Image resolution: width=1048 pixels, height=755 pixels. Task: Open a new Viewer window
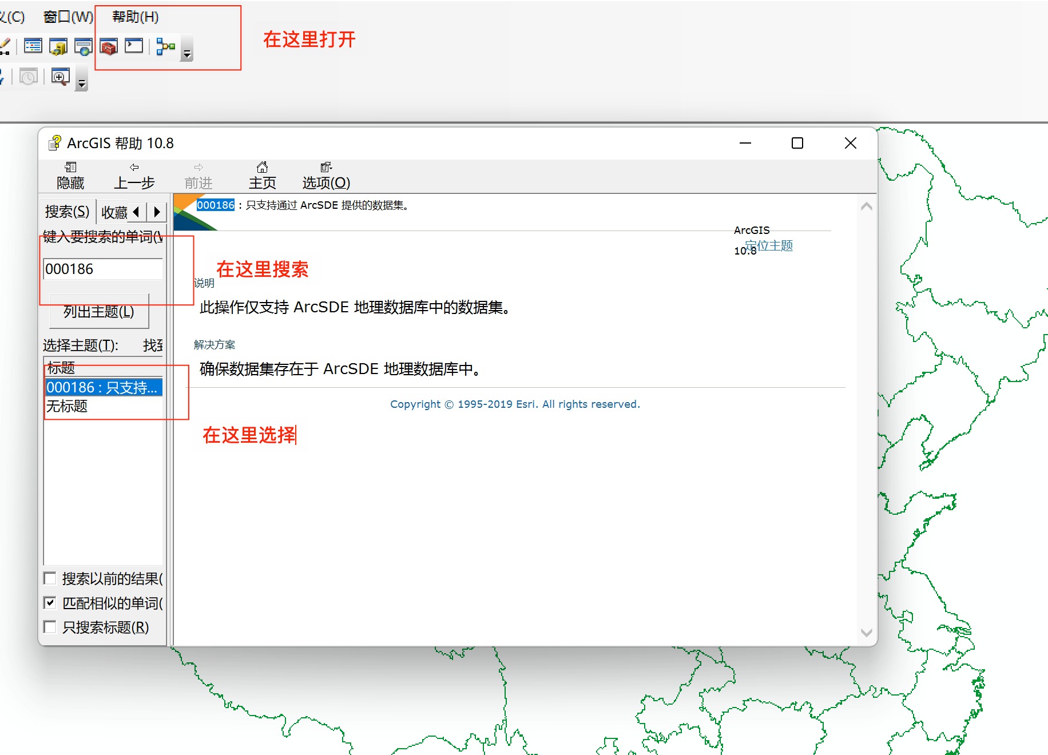[61, 76]
